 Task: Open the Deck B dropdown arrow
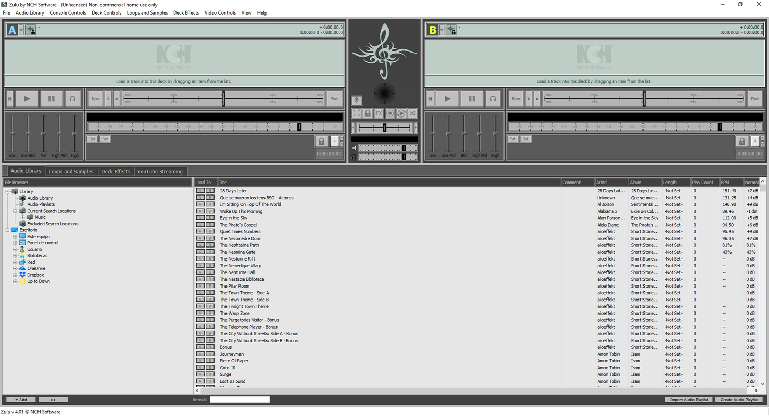point(442,30)
